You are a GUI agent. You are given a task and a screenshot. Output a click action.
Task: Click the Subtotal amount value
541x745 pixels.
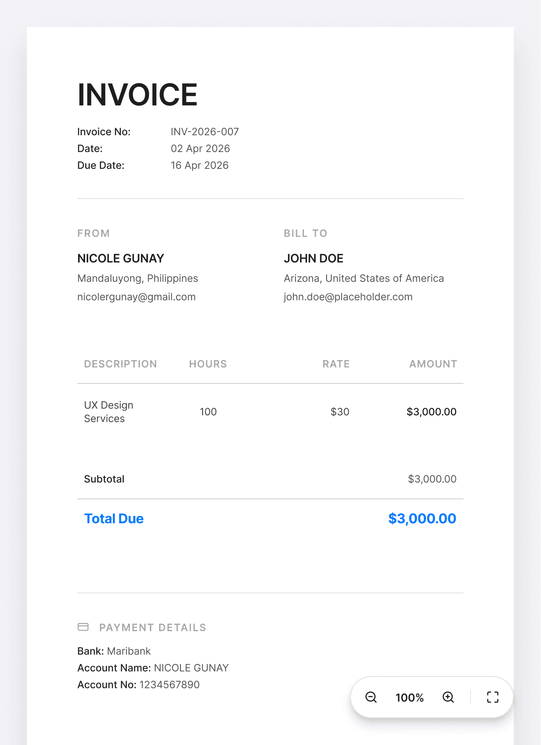432,479
